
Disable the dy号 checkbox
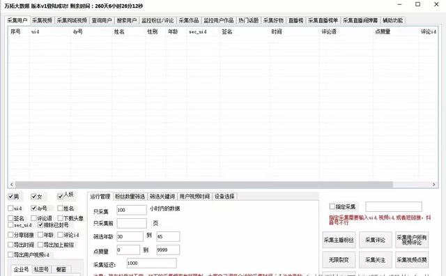click(x=33, y=208)
